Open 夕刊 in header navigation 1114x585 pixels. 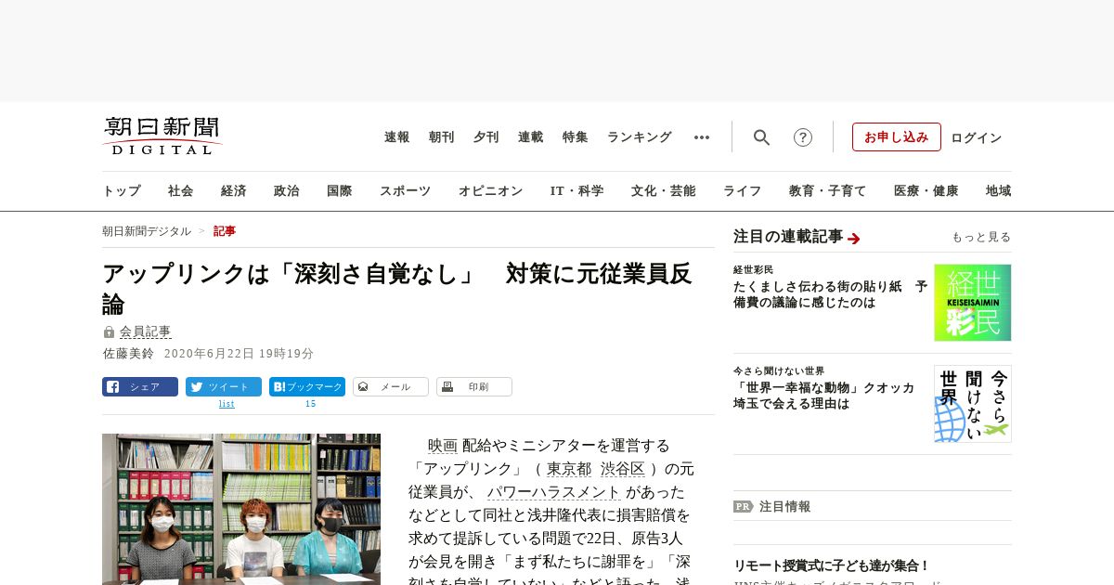tap(486, 137)
